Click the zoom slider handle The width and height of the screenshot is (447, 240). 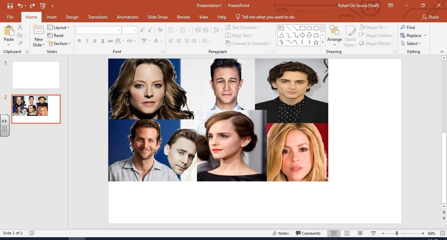pyautogui.click(x=397, y=233)
